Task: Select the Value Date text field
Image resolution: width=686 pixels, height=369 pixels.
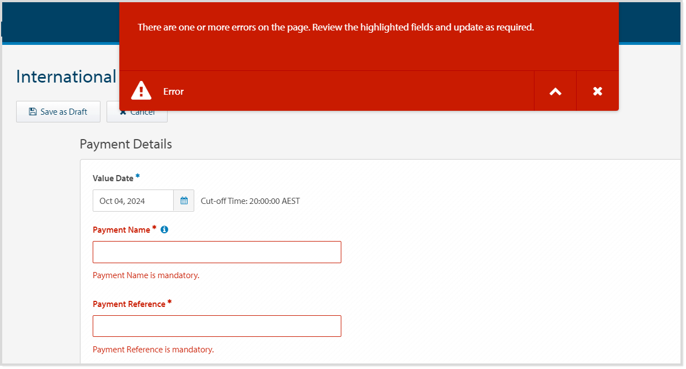Action: pos(133,200)
